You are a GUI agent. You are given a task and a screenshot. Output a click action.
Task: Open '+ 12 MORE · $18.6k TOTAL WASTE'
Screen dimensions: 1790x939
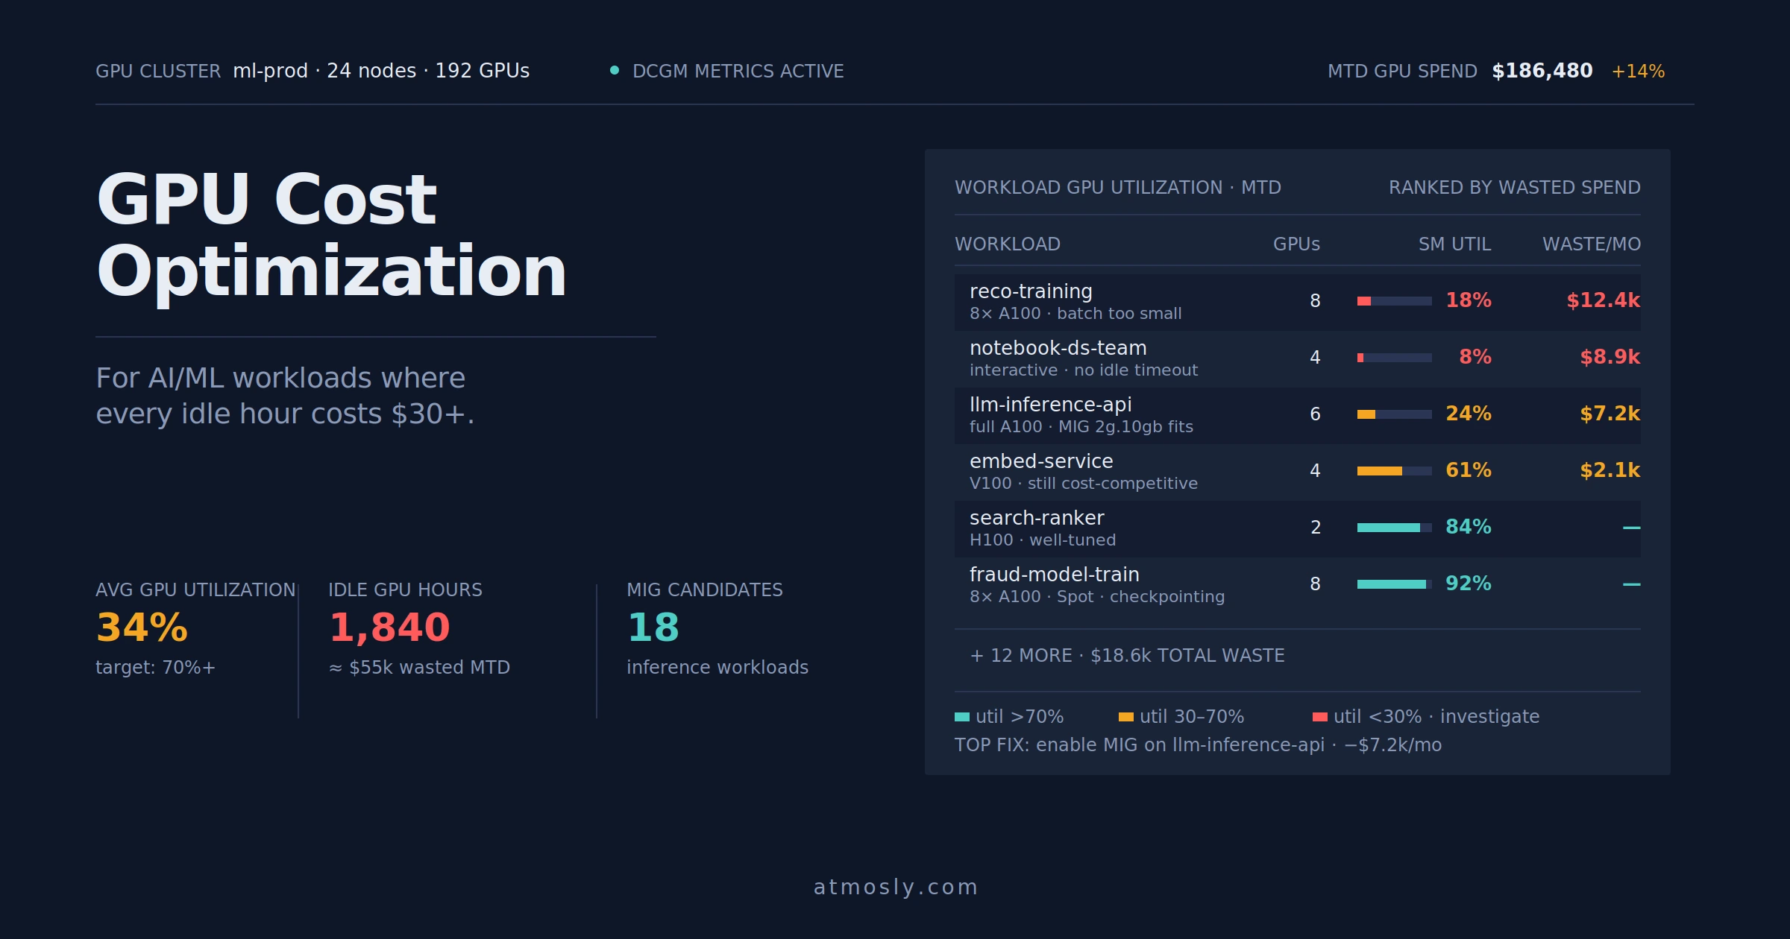tap(1127, 656)
